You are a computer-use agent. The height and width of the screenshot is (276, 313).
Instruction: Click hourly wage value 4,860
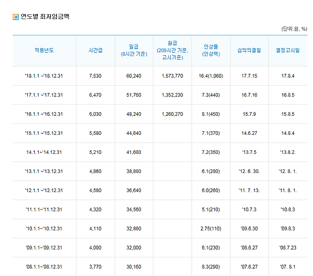pos(95,171)
